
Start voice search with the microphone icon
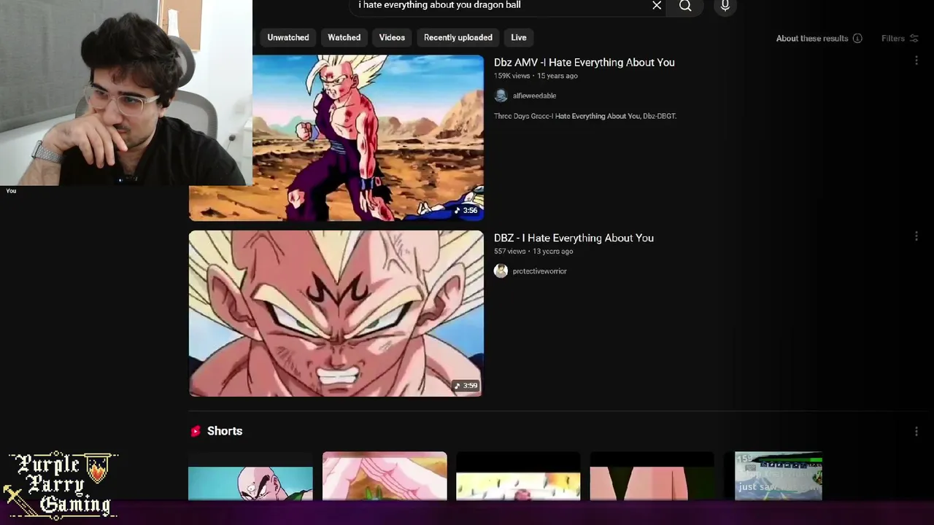point(725,6)
